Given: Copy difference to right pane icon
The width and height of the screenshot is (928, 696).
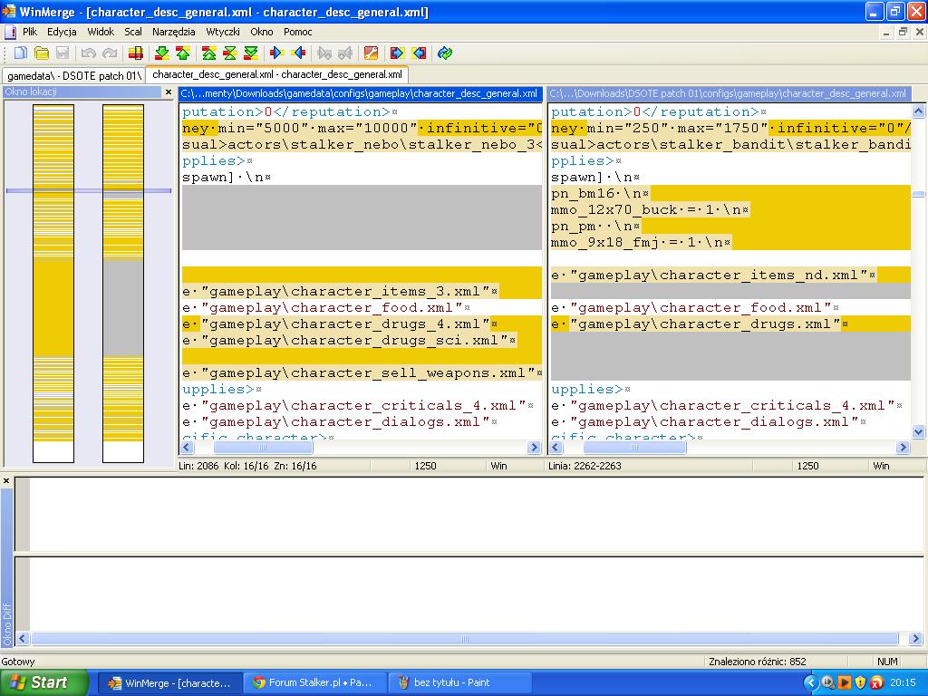Looking at the screenshot, I should (x=277, y=53).
